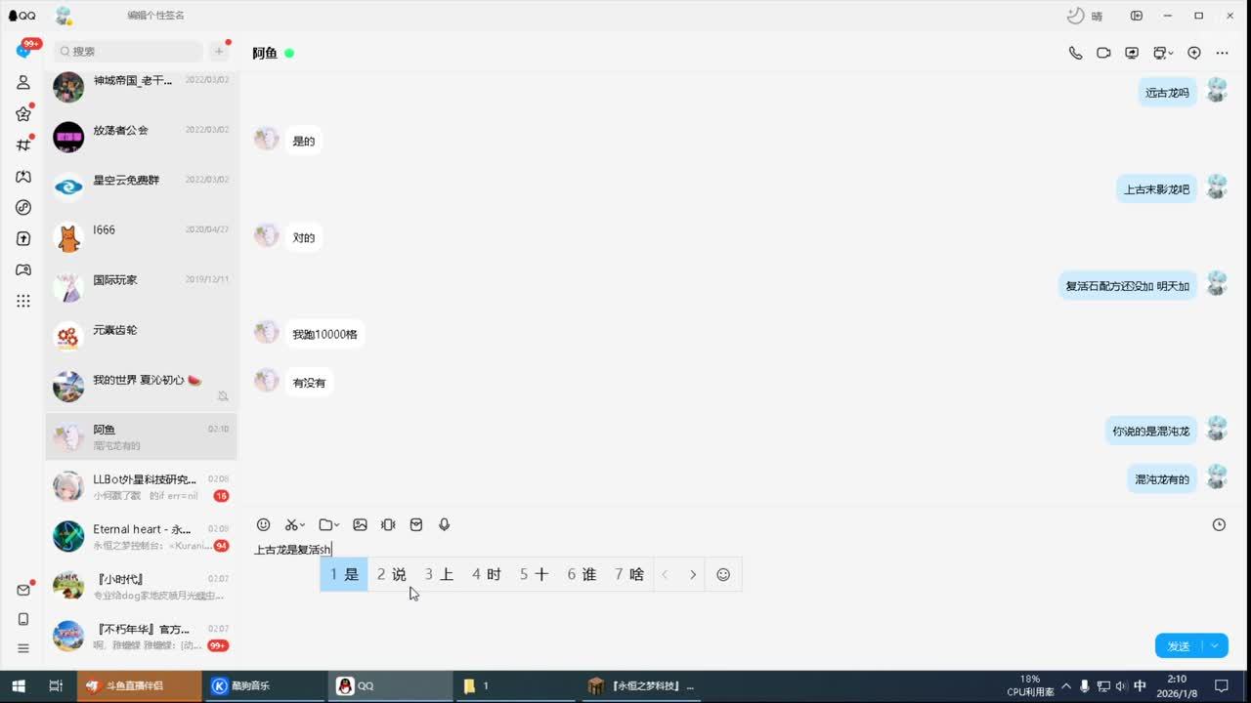Screen dimensions: 1251x703
Task: Click the microphone icon to record voice
Action: pyautogui.click(x=444, y=524)
